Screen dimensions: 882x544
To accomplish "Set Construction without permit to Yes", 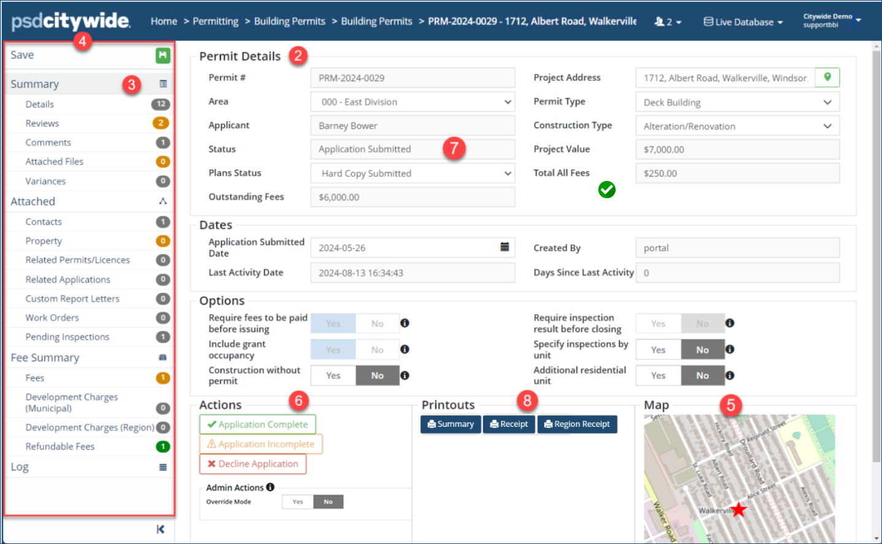I will click(x=333, y=375).
